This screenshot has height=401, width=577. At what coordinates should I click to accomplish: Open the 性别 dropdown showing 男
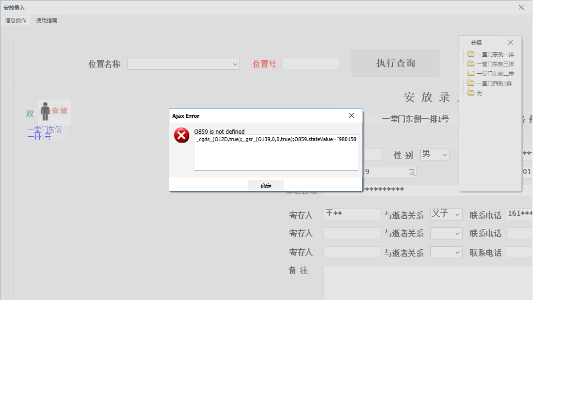434,155
